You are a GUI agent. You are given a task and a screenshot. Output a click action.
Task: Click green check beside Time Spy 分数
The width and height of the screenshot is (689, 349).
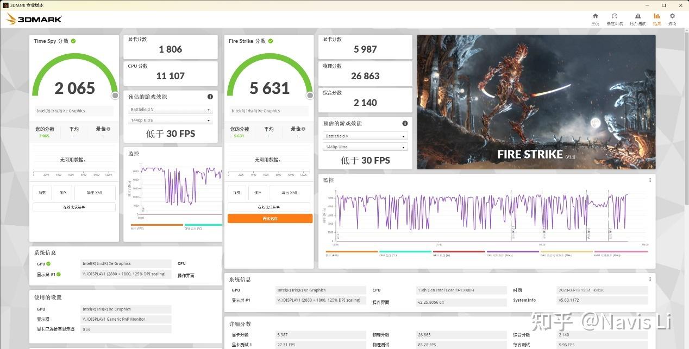73,41
